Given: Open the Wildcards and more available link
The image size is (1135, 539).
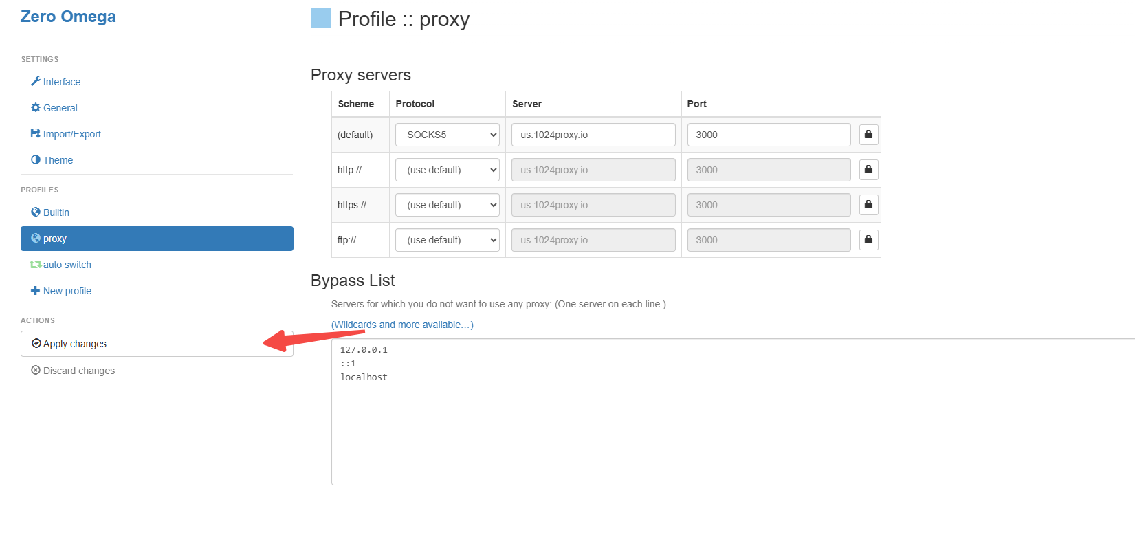Looking at the screenshot, I should pos(402,324).
